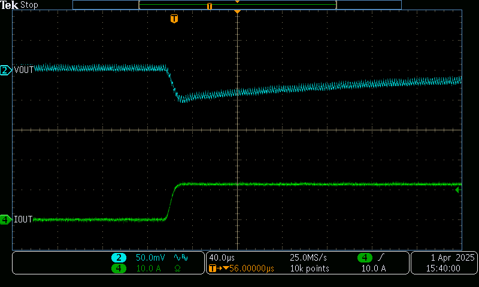Screen dimensions: 479x287
Task: Click the 56.00000µs trigger delay value
Action: click(251, 268)
